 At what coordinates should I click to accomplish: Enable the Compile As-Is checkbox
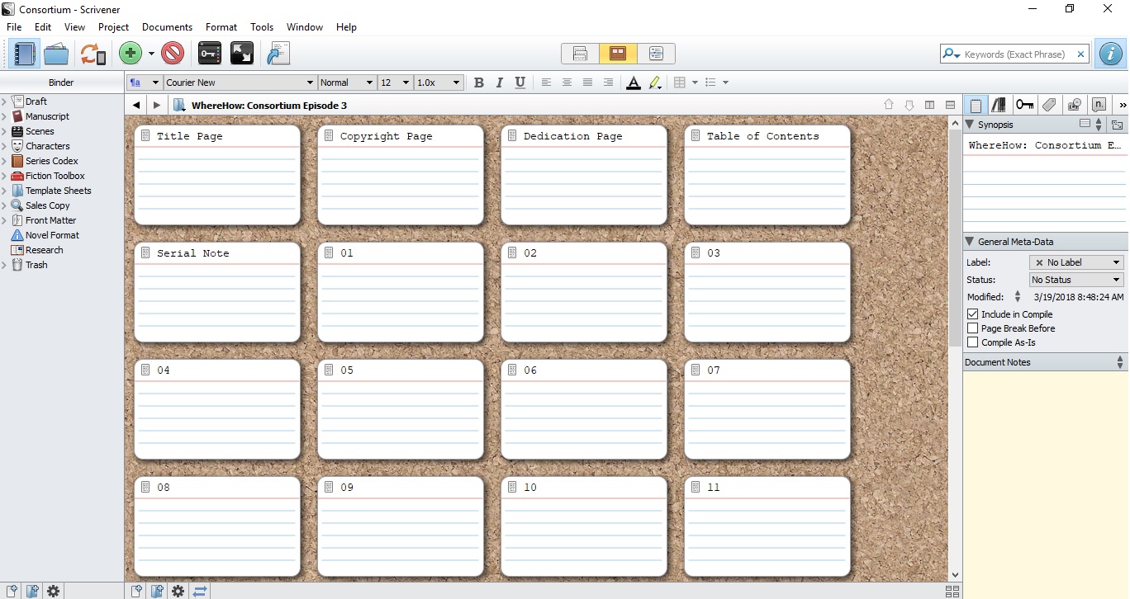click(x=972, y=342)
